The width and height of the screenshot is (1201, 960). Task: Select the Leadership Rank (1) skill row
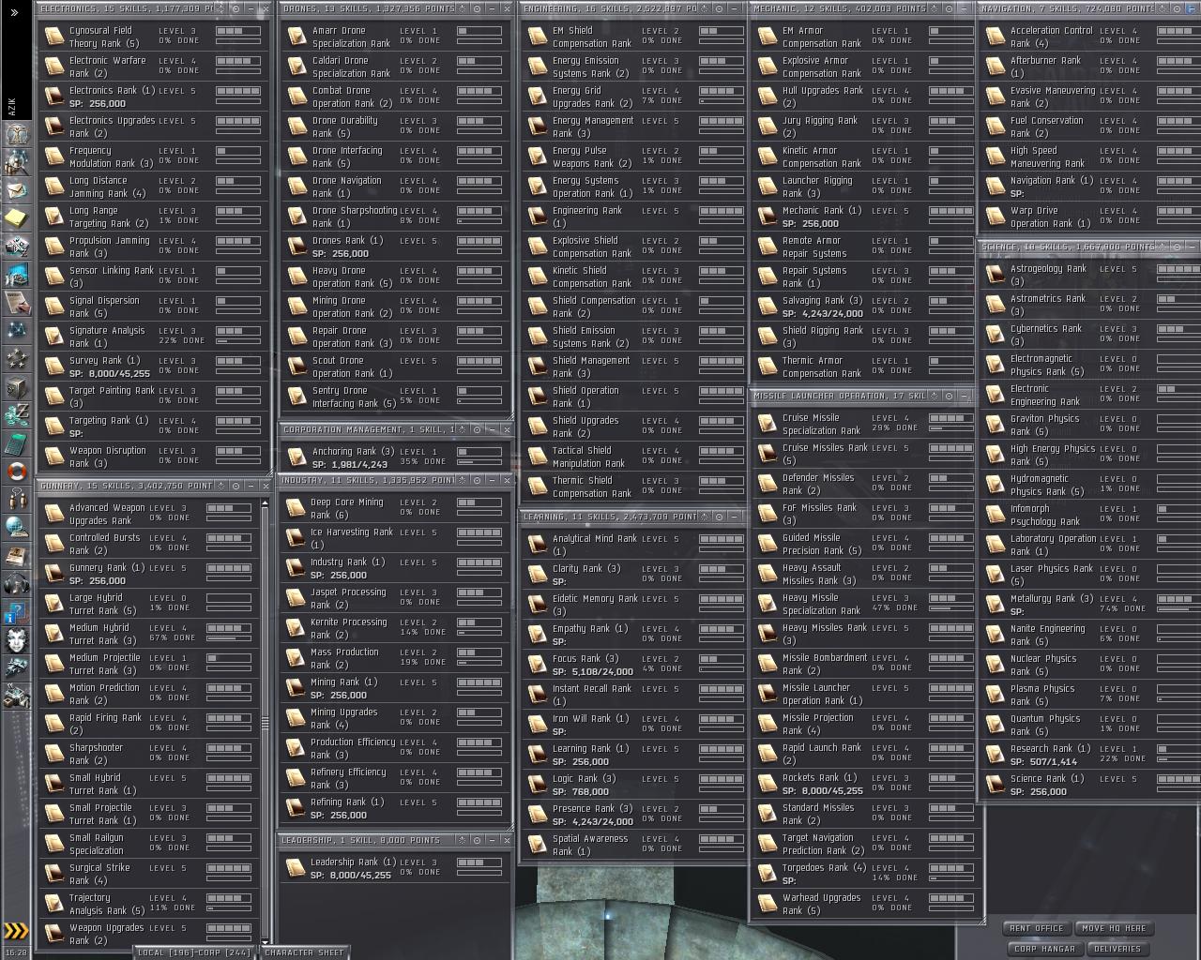pyautogui.click(x=396, y=868)
